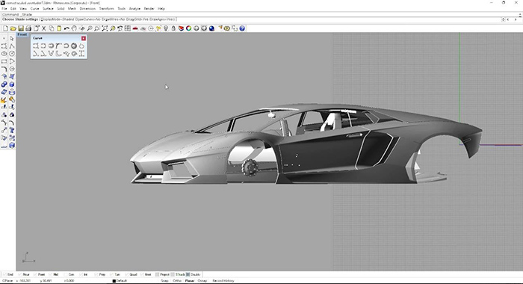The width and height of the screenshot is (523, 284).
Task: Close the floating Curve toolbar panel
Action: (x=84, y=38)
